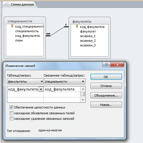This screenshot has width=143, height=143.
Task: Click the Тип отношения label
Action: coord(19,131)
